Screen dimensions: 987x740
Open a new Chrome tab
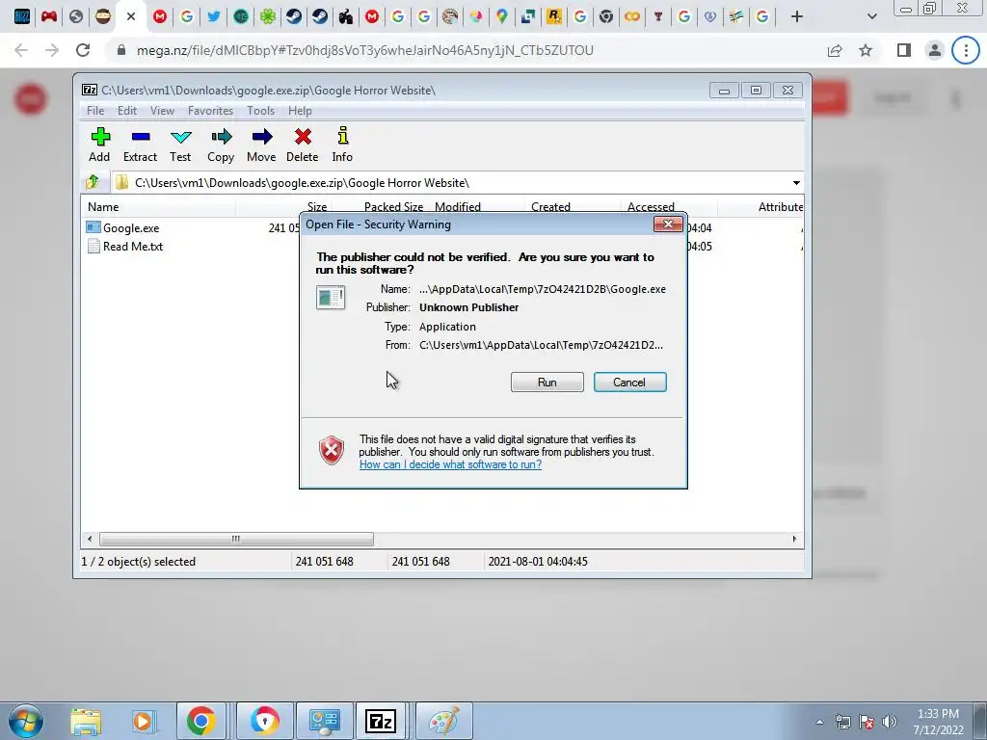pyautogui.click(x=797, y=17)
